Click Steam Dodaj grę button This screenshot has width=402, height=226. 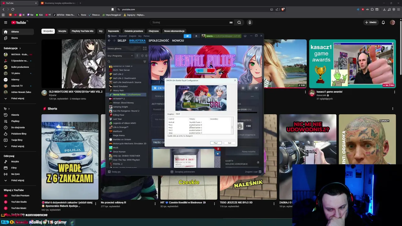point(114,172)
